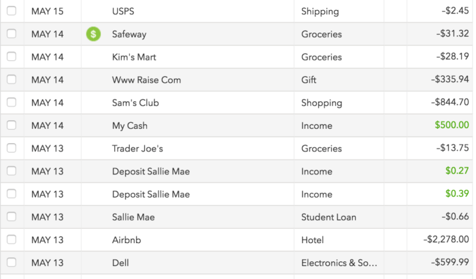476x279 pixels.
Task: Tick the checkbox for Kim's Mart
Action: [12, 56]
